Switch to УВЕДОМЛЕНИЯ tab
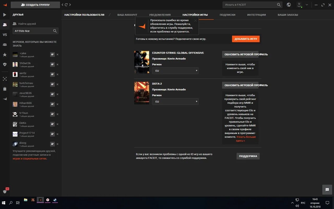Viewport: 334px width, 209px height. pyautogui.click(x=160, y=15)
